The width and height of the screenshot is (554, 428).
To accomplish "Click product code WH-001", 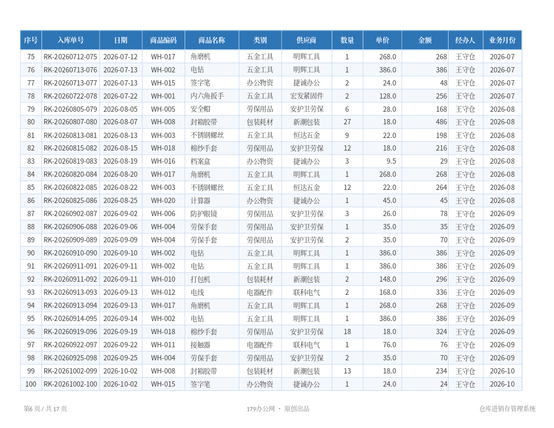I will (163, 96).
